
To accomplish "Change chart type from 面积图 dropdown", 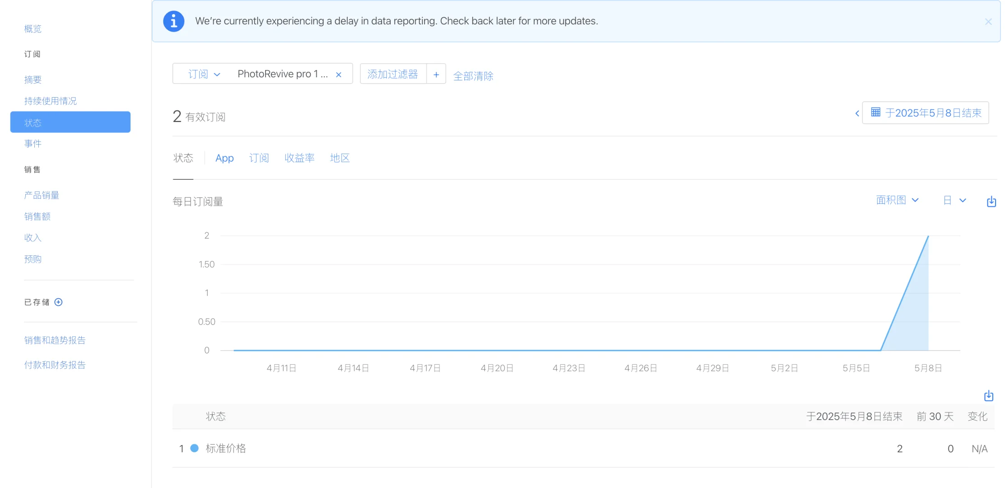I will click(897, 200).
